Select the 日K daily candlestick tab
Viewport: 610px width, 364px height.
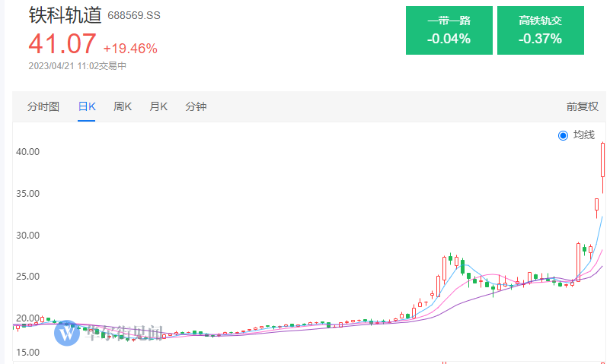tap(87, 106)
